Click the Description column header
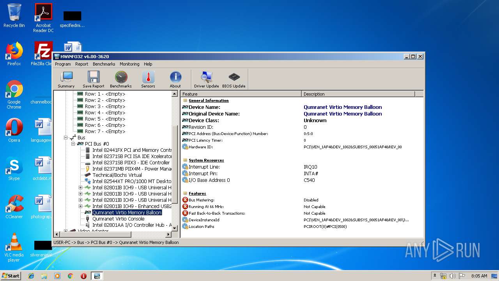This screenshot has height=281, width=499. (358, 94)
